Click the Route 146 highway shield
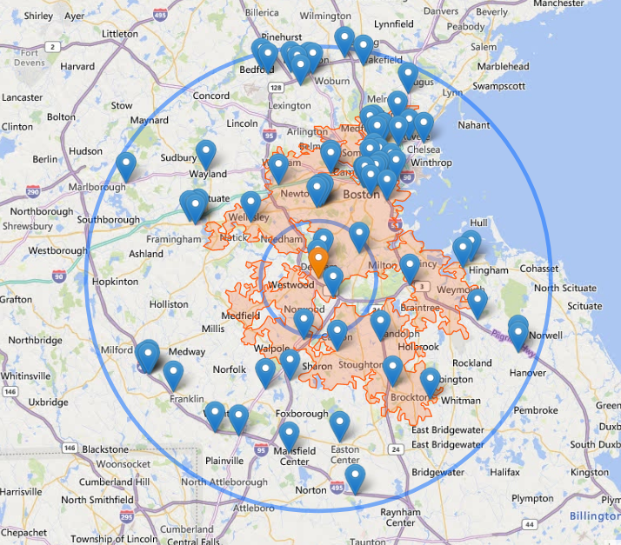This screenshot has height=545, width=621. click(68, 448)
